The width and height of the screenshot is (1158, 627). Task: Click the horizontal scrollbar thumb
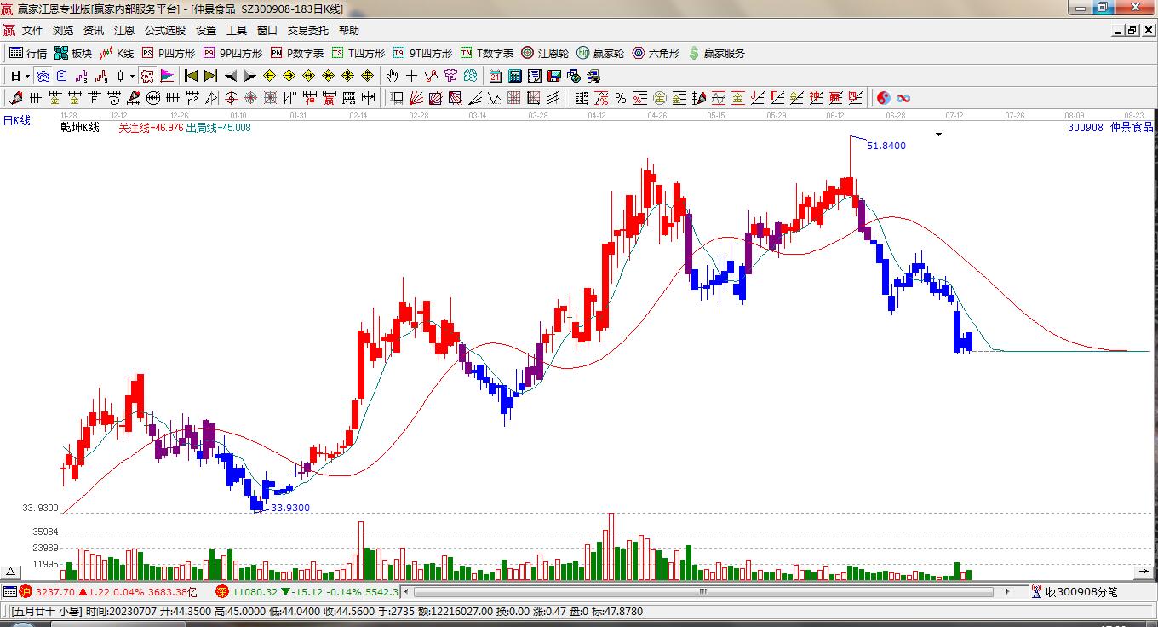(703, 591)
